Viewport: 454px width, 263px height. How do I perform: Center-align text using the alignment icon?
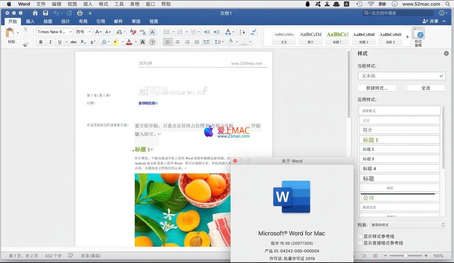point(178,42)
